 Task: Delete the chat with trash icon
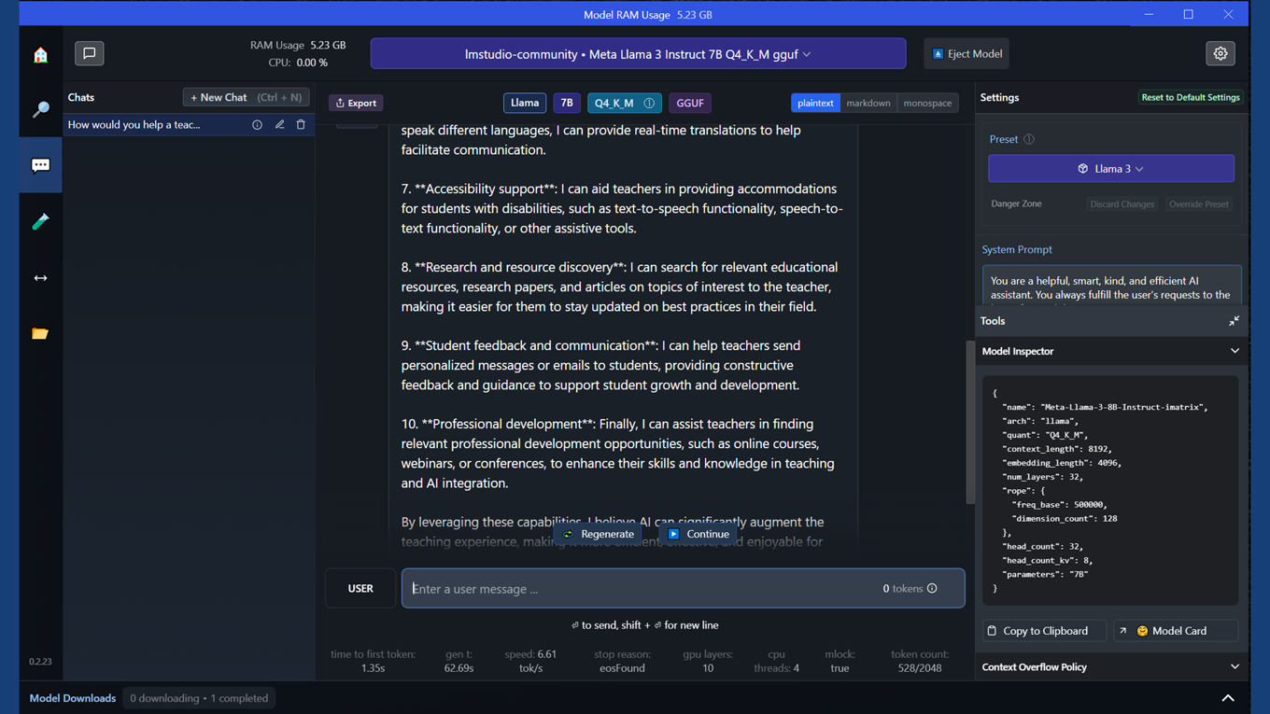pos(301,124)
